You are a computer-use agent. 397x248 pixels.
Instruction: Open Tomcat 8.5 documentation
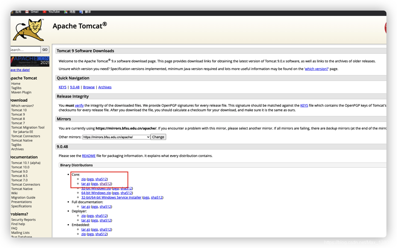tap(19, 176)
